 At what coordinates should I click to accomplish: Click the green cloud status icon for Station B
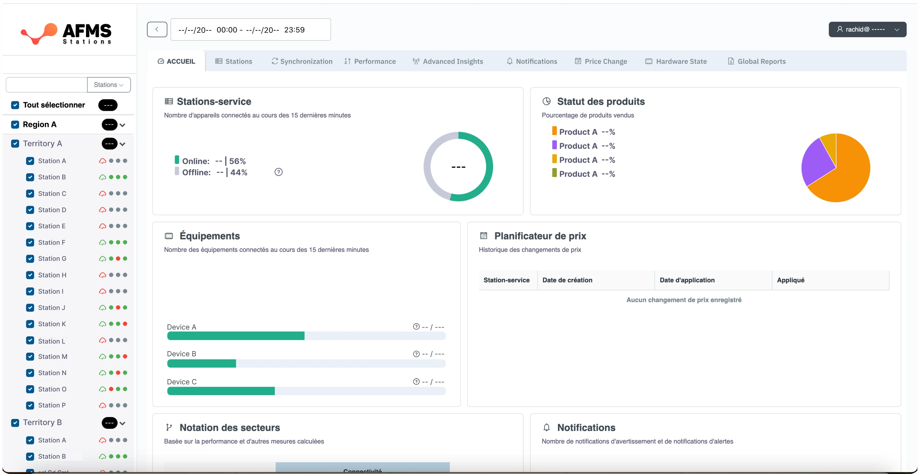[102, 177]
